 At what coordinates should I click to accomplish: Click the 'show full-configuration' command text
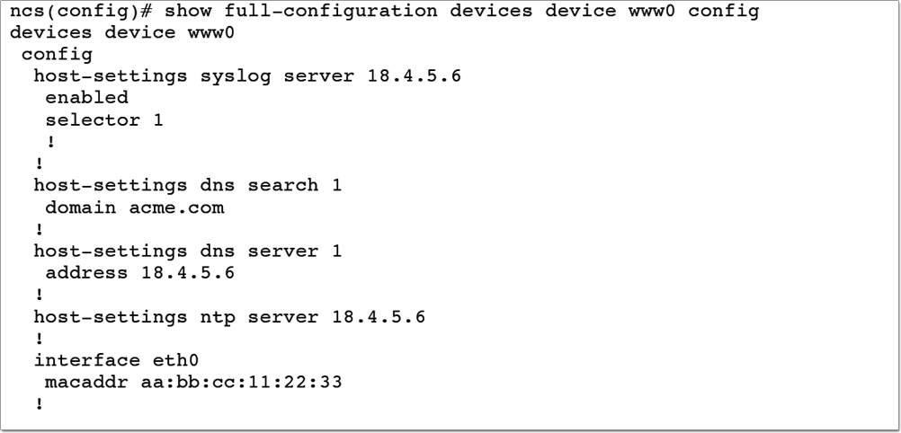coord(300,11)
